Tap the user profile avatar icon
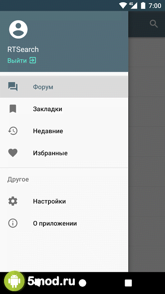 tap(18, 30)
